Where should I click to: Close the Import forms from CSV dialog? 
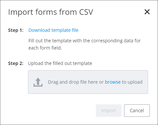pos(147,12)
